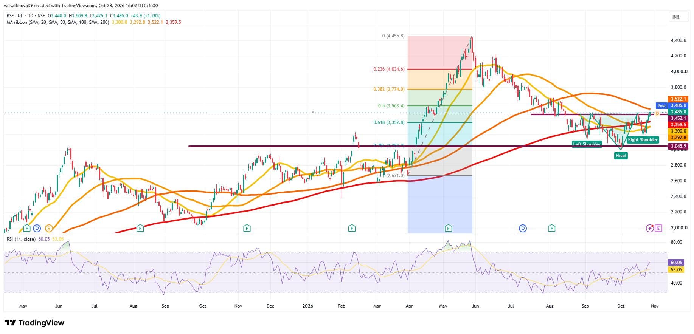Open the pink upcoming earnings E marker
The image size is (694, 334).
658,228
